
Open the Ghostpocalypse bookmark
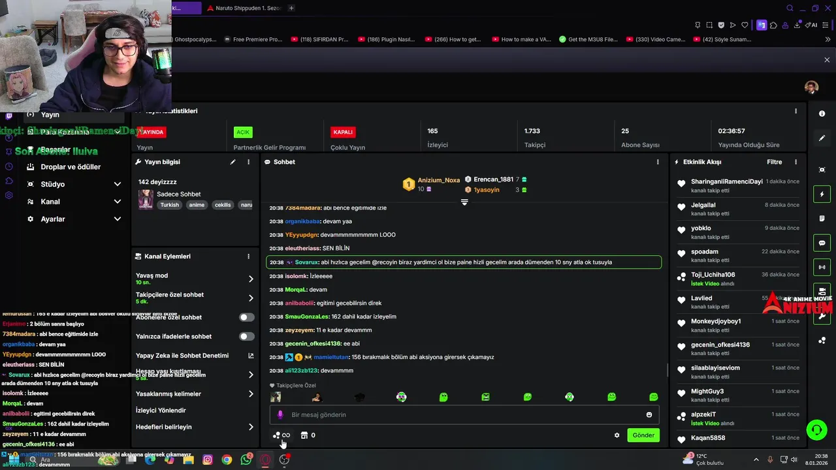(x=195, y=39)
